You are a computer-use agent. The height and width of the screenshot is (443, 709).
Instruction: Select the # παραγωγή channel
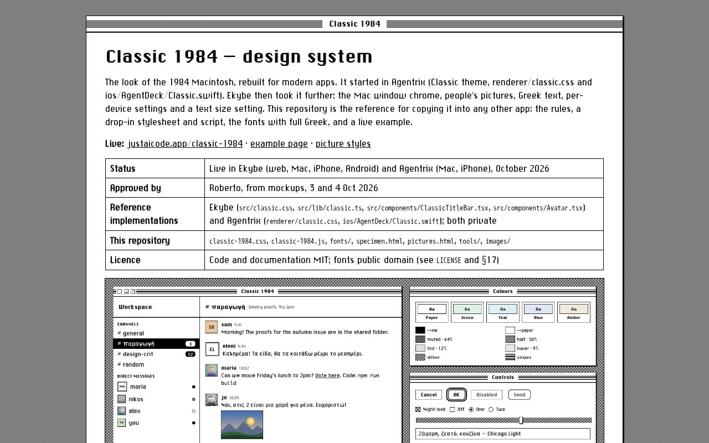(x=156, y=344)
